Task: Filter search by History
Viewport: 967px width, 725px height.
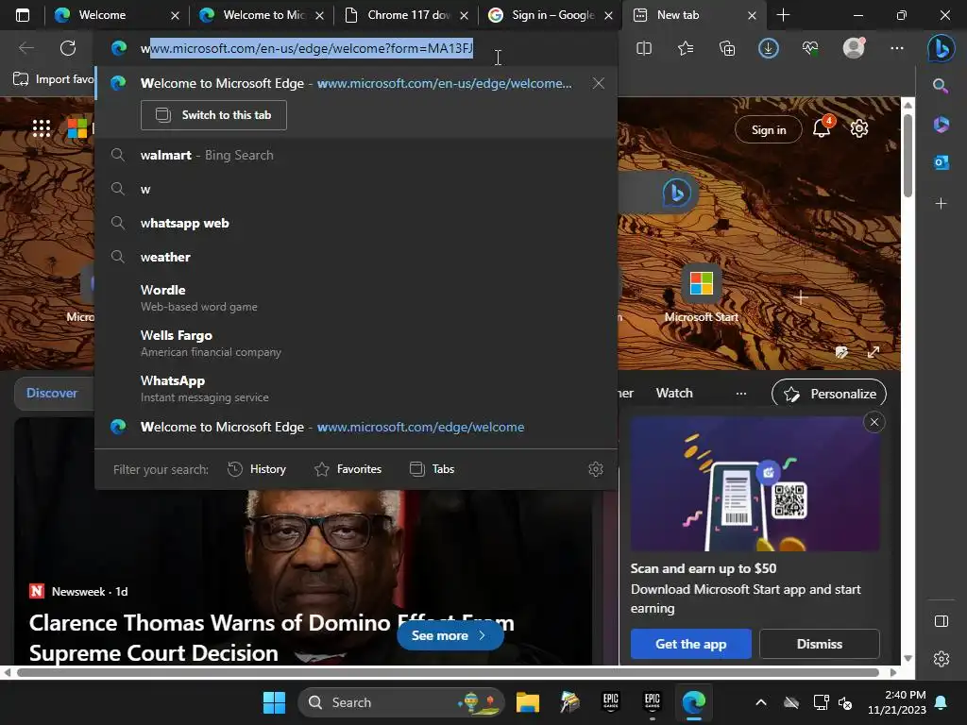Action: (x=257, y=469)
